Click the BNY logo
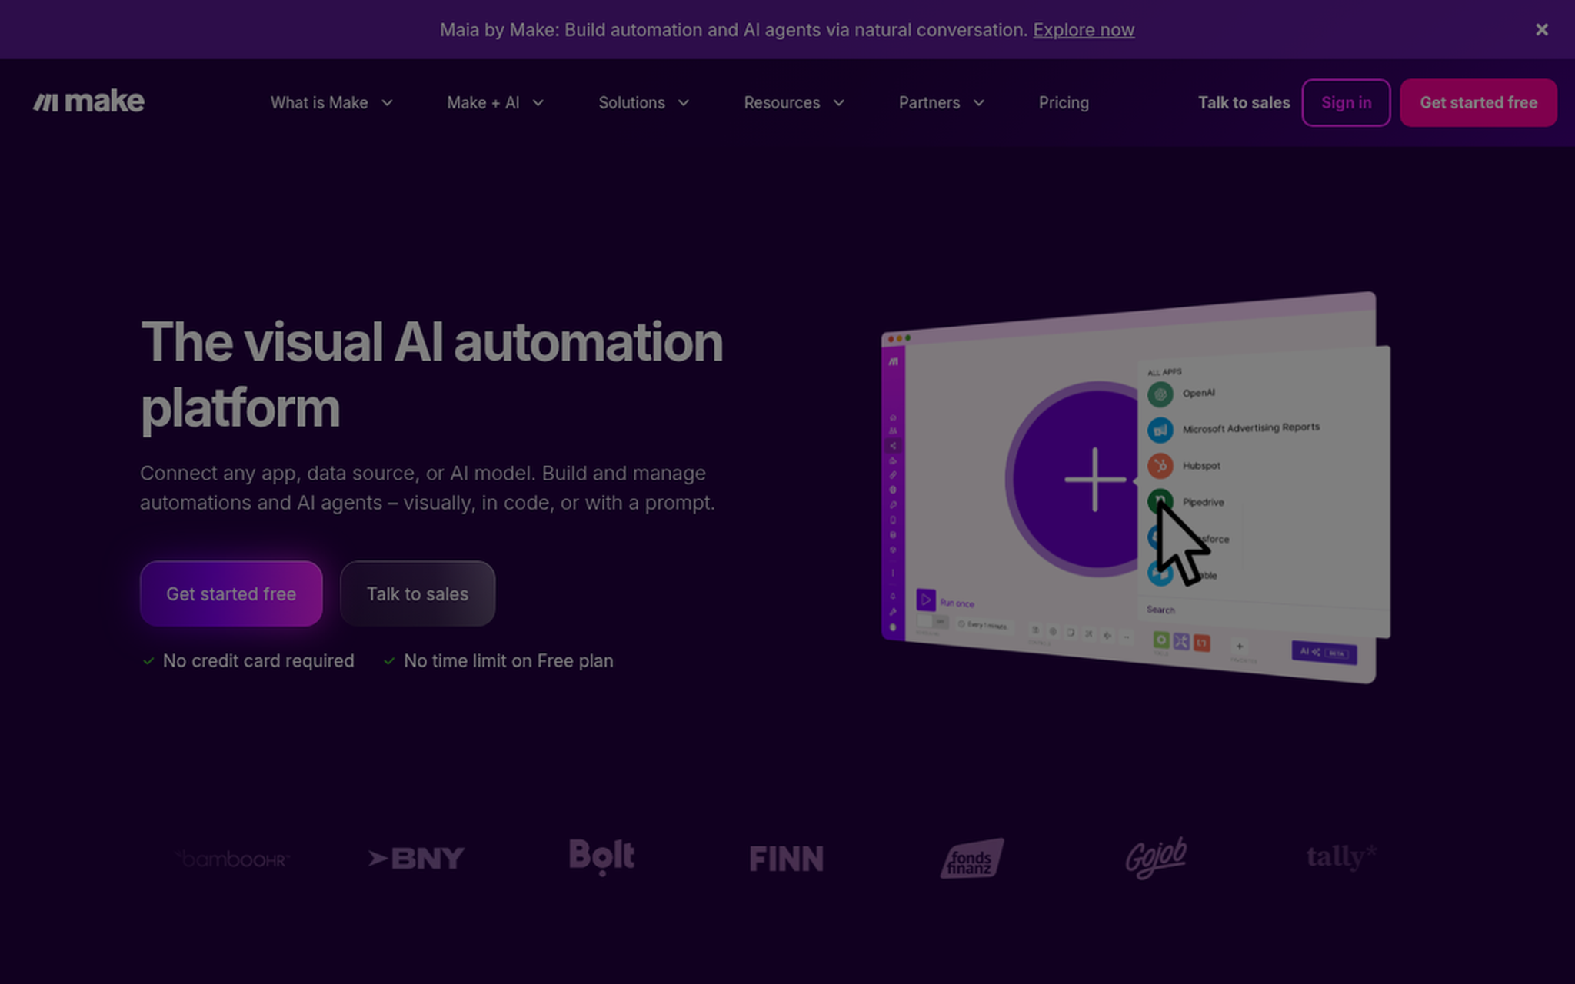Image resolution: width=1575 pixels, height=984 pixels. pyautogui.click(x=416, y=858)
